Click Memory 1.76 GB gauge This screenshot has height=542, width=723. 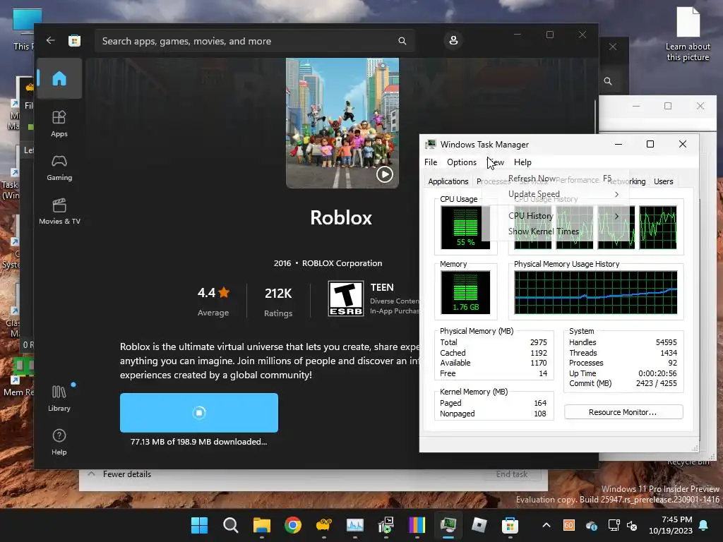(x=465, y=292)
